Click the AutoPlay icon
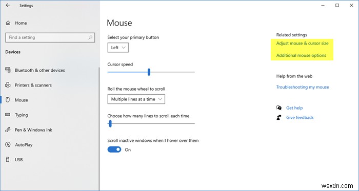359x191 pixels. pyautogui.click(x=8, y=144)
